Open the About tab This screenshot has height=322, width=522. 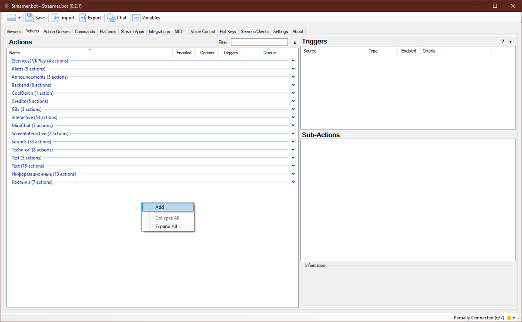[298, 32]
